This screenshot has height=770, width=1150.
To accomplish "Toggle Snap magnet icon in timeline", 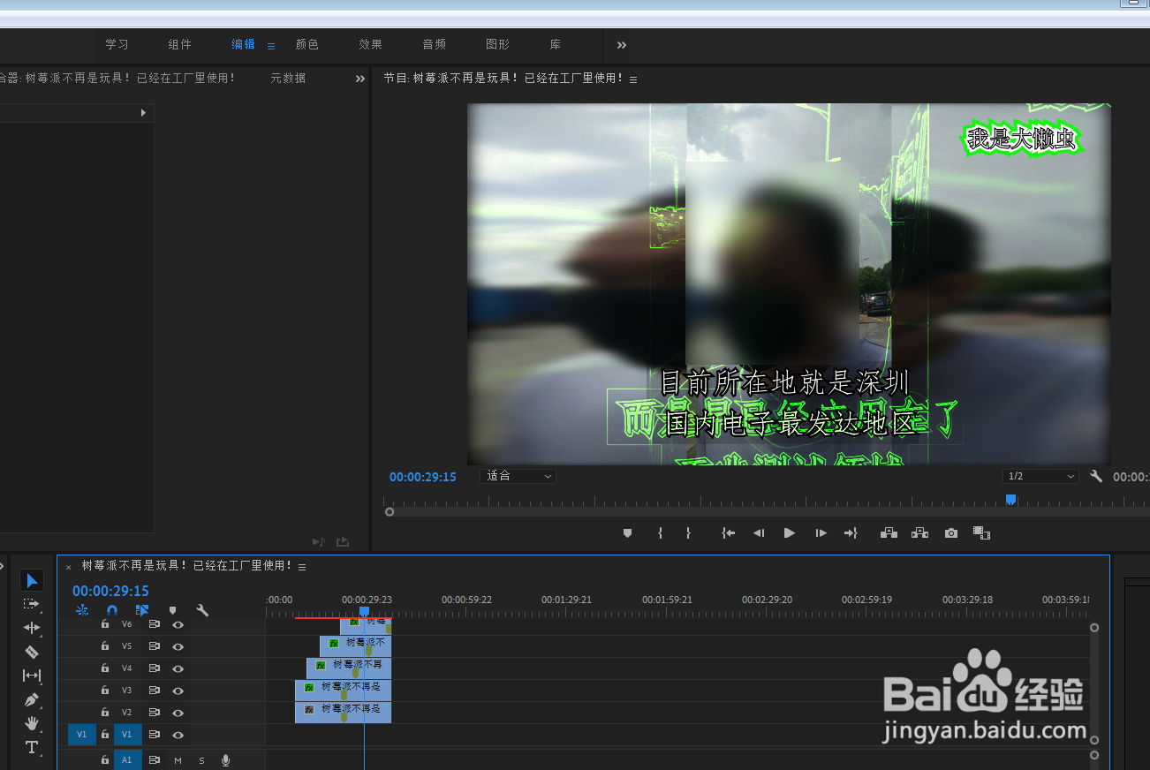I will 112,610.
